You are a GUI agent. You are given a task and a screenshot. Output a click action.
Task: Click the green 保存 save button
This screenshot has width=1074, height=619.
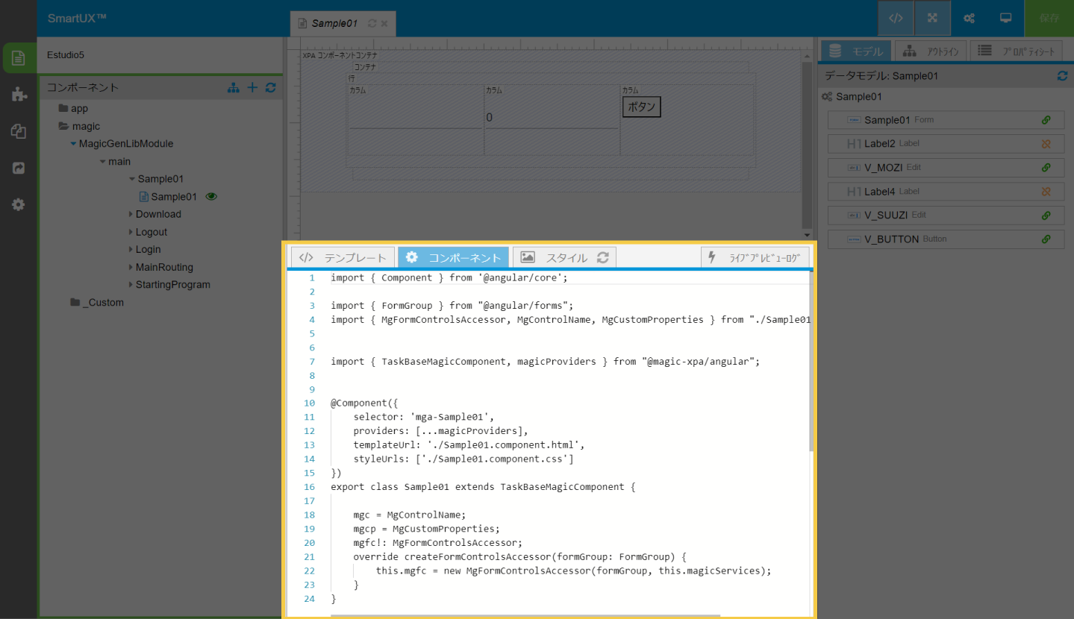1049,19
